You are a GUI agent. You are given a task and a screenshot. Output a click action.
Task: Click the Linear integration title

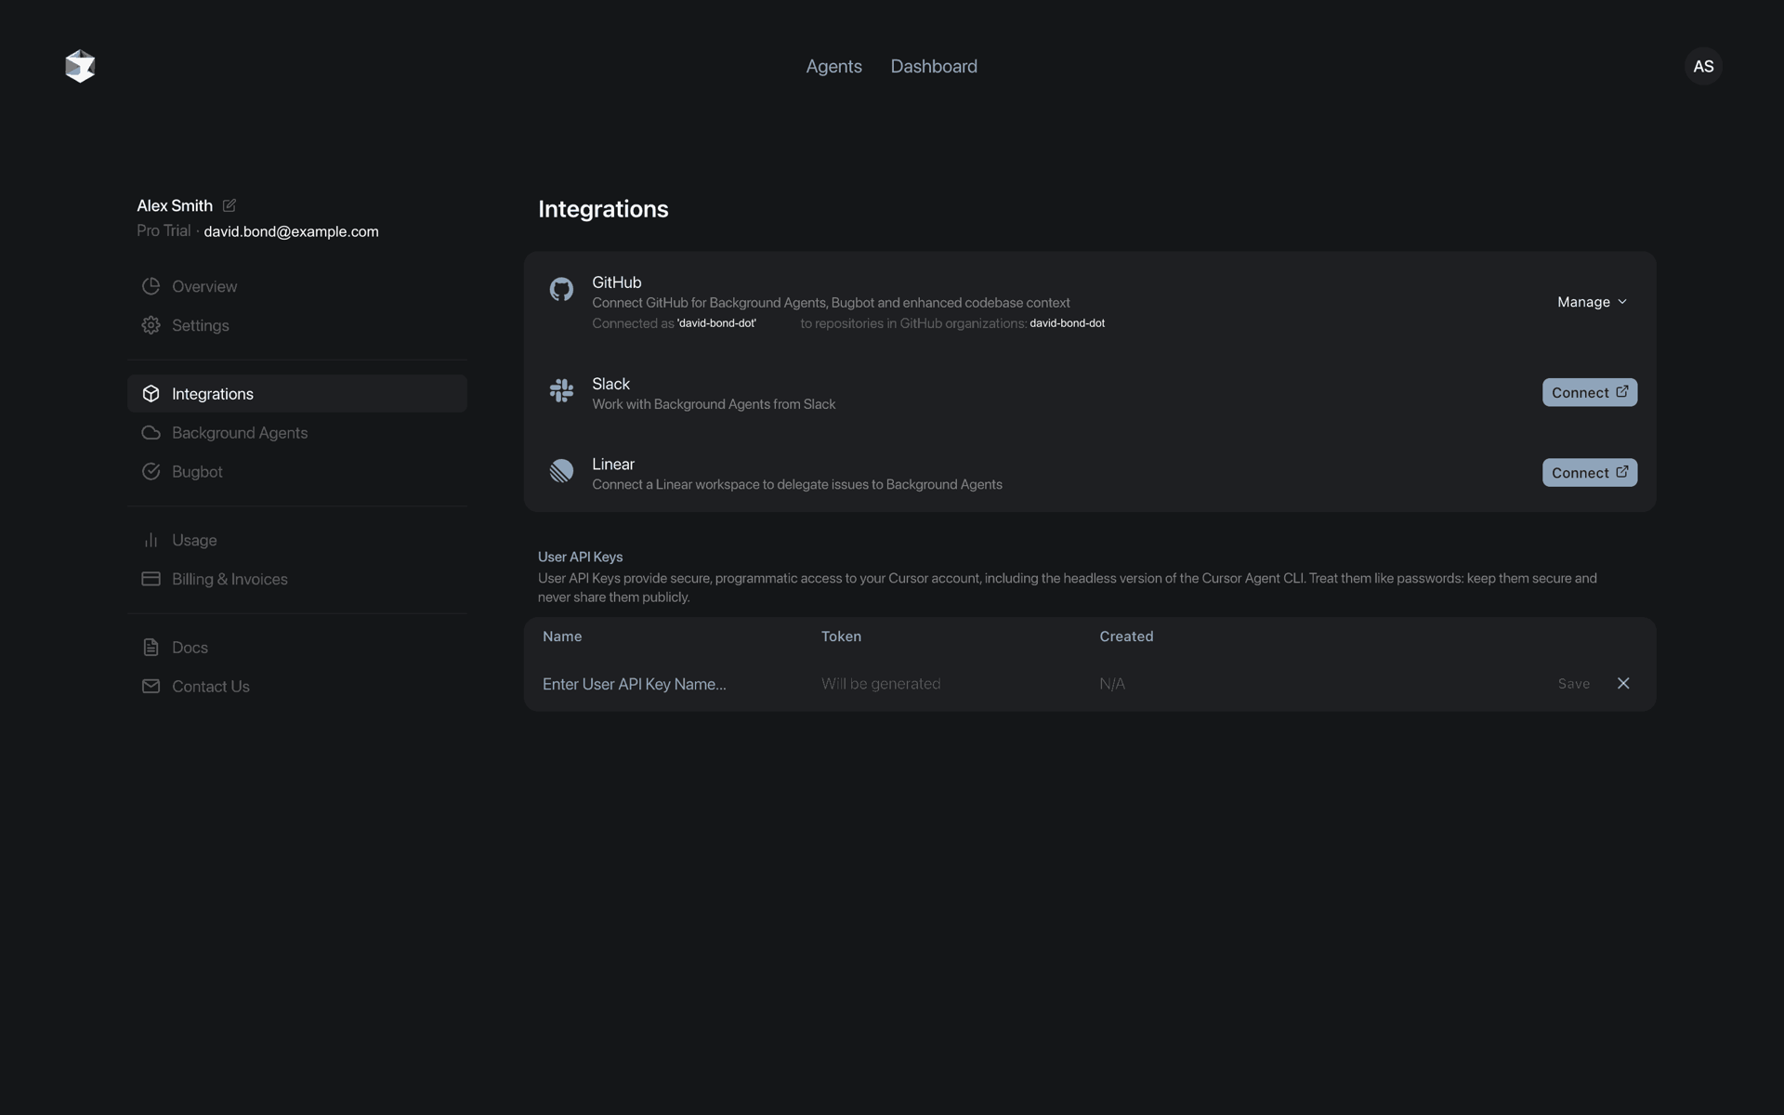(613, 464)
